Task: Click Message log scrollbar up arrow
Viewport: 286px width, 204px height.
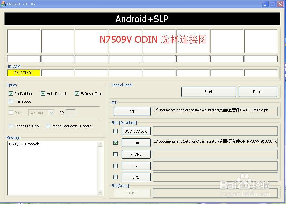Action: (x=100, y=144)
